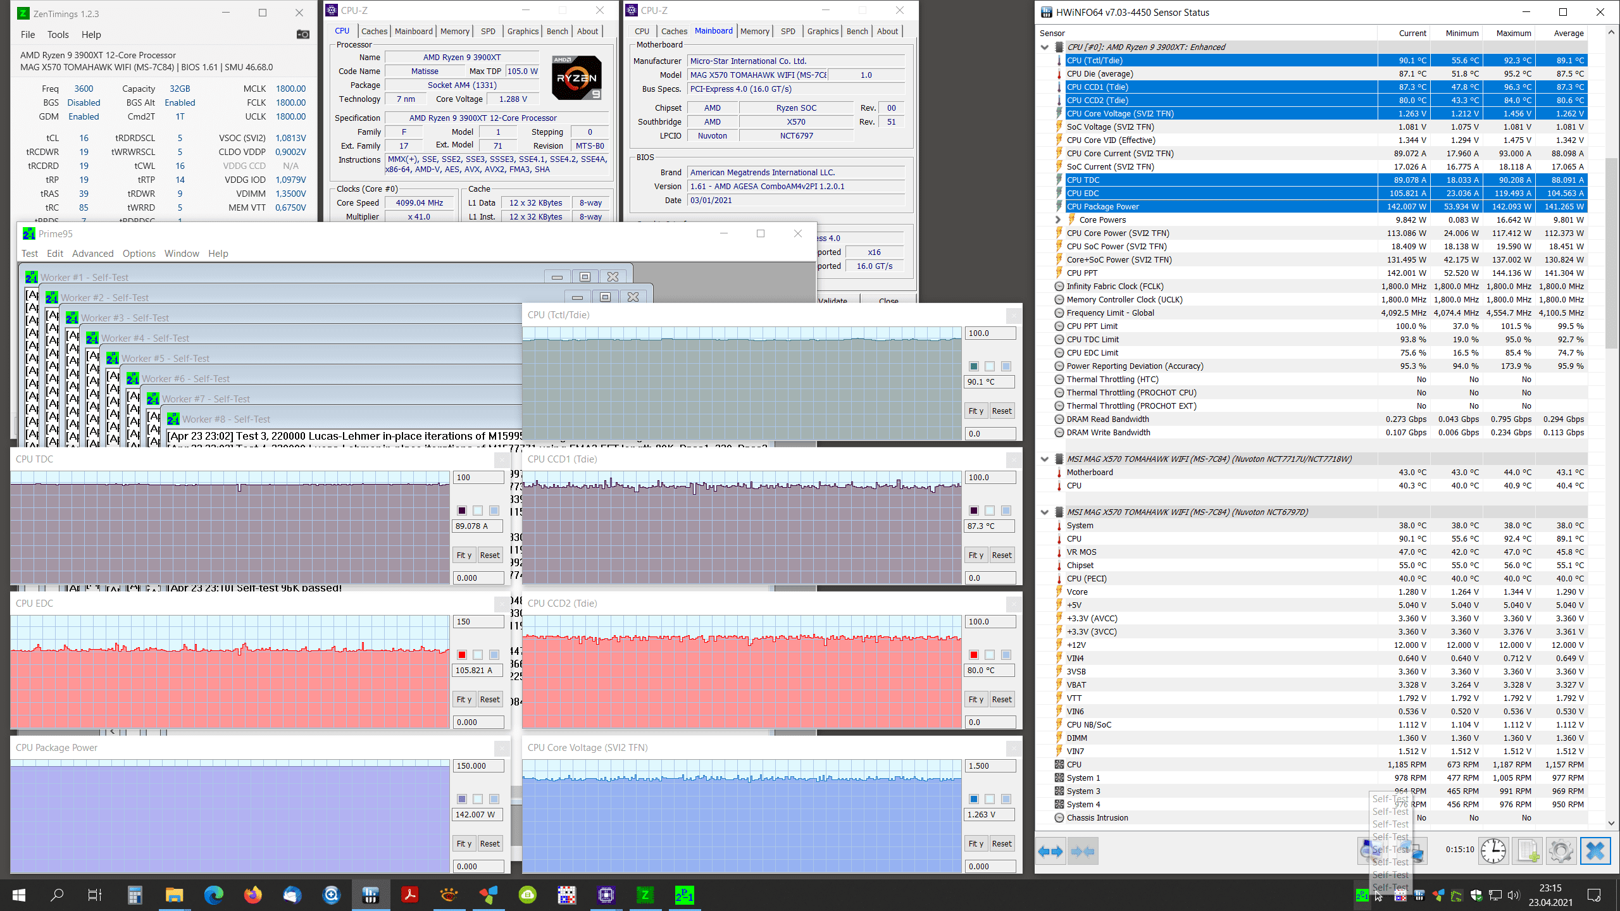This screenshot has height=911, width=1620.
Task: Switch to ZenTimings via green Z taskbar icon
Action: [x=645, y=895]
